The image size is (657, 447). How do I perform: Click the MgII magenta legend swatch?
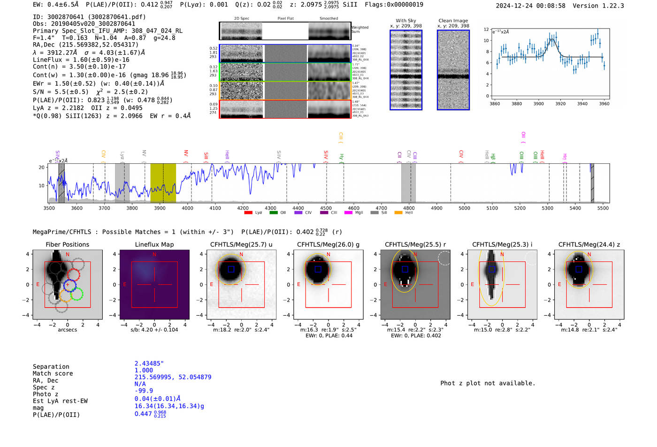point(348,212)
